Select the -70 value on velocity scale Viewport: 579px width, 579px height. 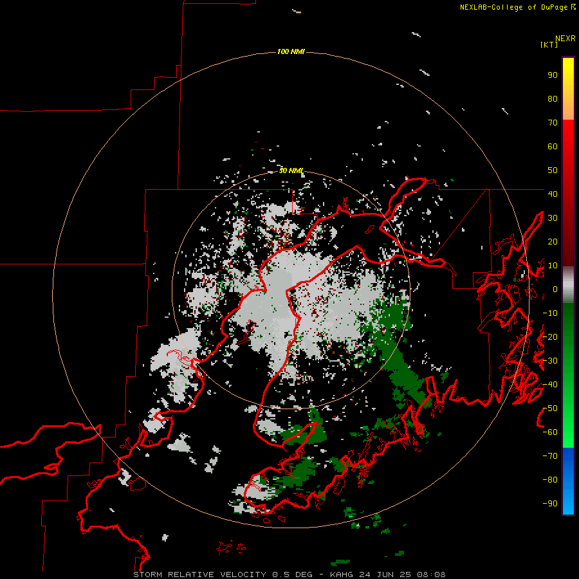pyautogui.click(x=550, y=456)
